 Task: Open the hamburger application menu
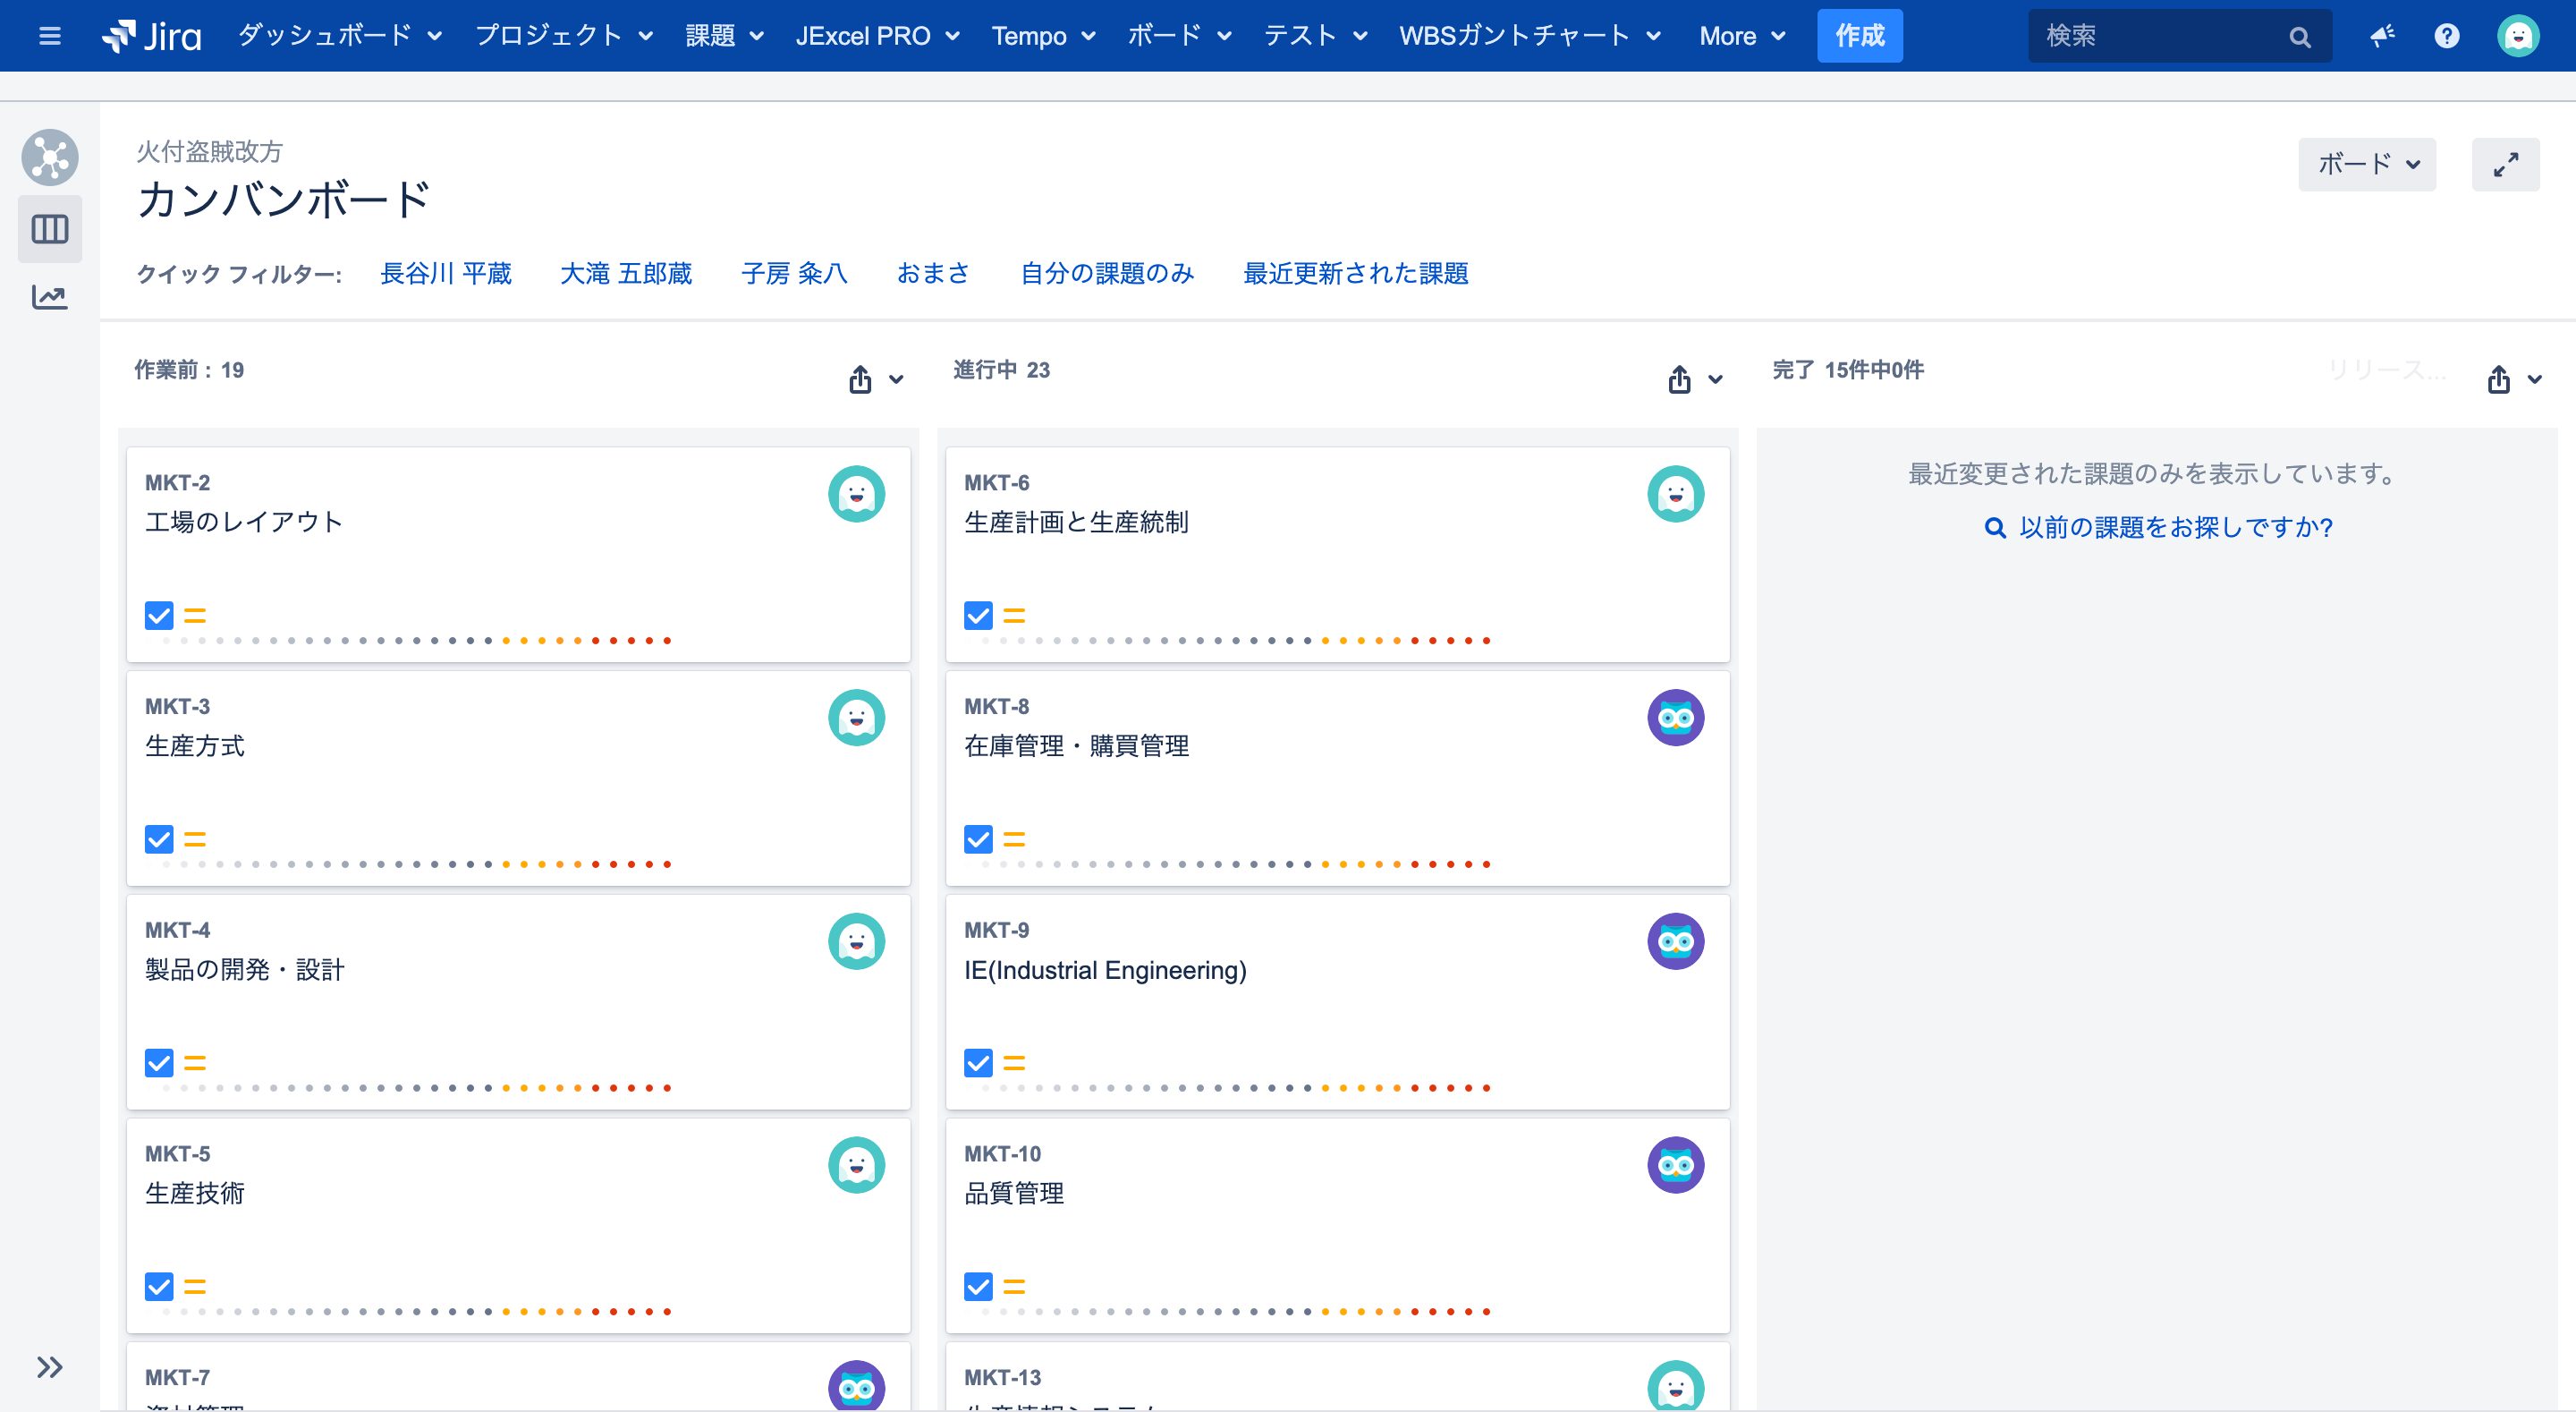point(50,36)
